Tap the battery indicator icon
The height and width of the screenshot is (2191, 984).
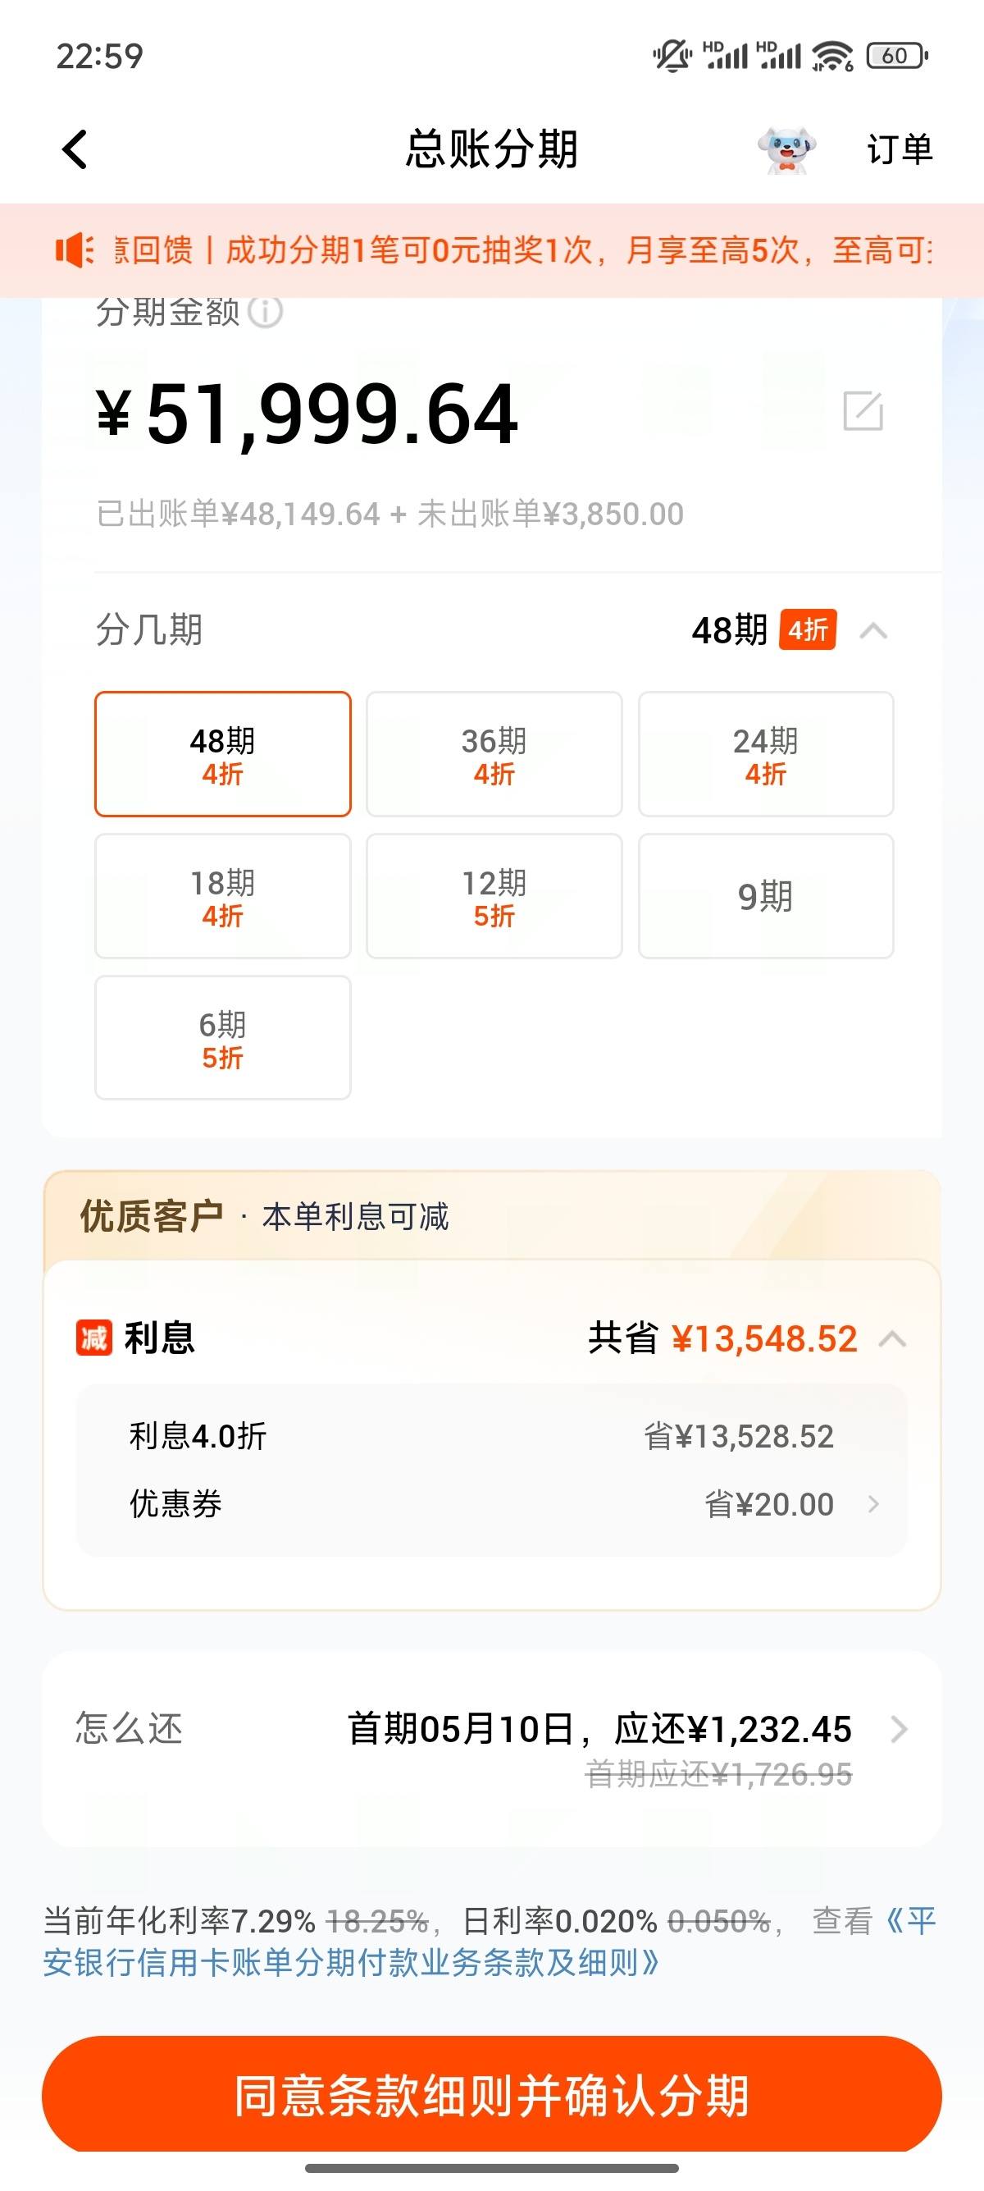click(x=896, y=56)
